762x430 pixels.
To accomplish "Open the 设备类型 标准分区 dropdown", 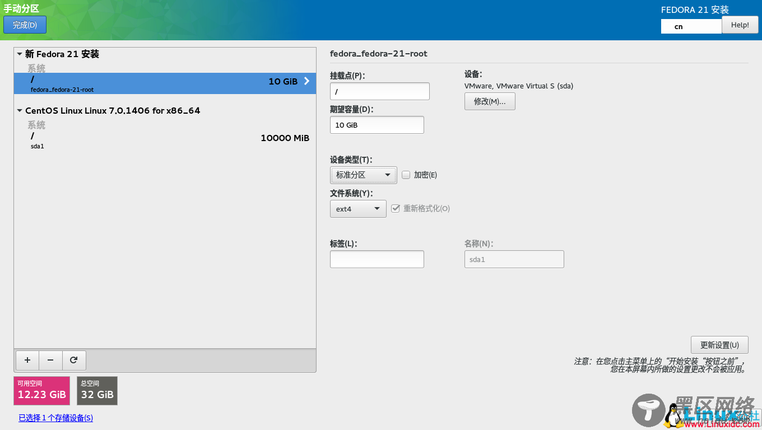I will (x=364, y=175).
